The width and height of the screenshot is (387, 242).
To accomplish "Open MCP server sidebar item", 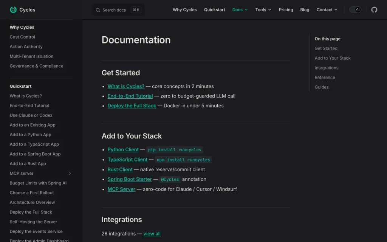I will [22, 173].
